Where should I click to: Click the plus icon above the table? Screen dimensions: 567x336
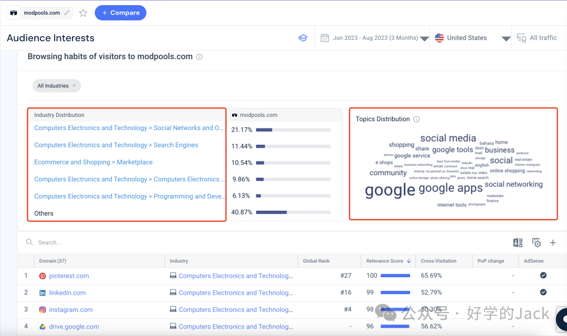click(553, 243)
